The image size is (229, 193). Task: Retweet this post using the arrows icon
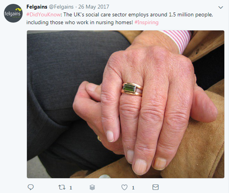(x=62, y=187)
